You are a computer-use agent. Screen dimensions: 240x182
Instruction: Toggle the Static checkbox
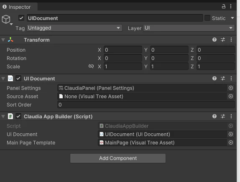click(207, 18)
